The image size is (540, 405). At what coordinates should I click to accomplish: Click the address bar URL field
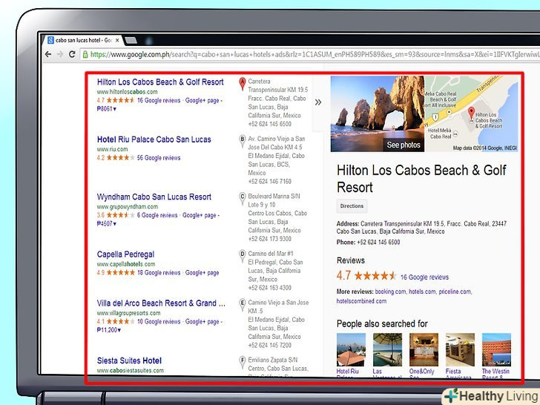[297, 54]
